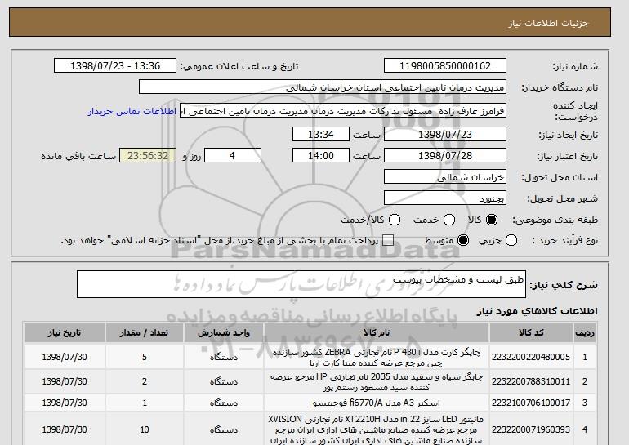Click the general description text box
Screen dimensions: 629x445
click(301, 284)
